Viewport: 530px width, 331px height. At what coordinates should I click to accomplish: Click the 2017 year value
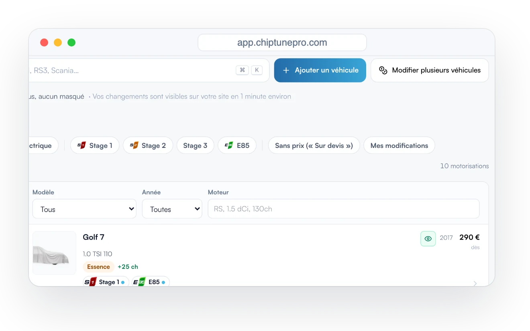click(x=446, y=238)
